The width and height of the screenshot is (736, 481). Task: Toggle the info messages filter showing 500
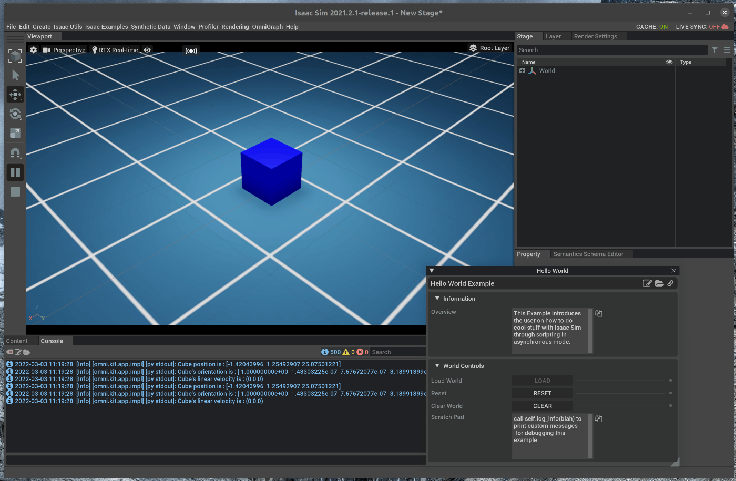pyautogui.click(x=331, y=352)
